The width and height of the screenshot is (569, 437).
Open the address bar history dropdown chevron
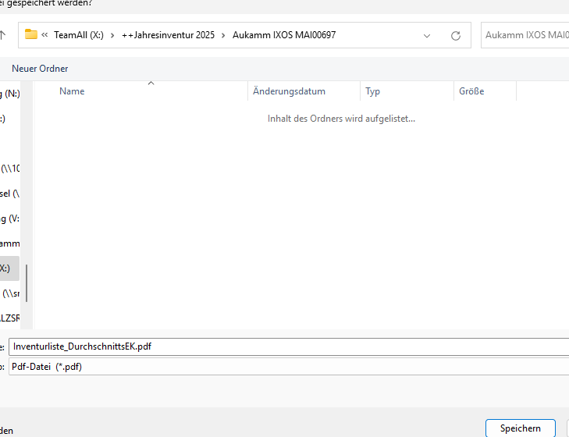click(427, 35)
